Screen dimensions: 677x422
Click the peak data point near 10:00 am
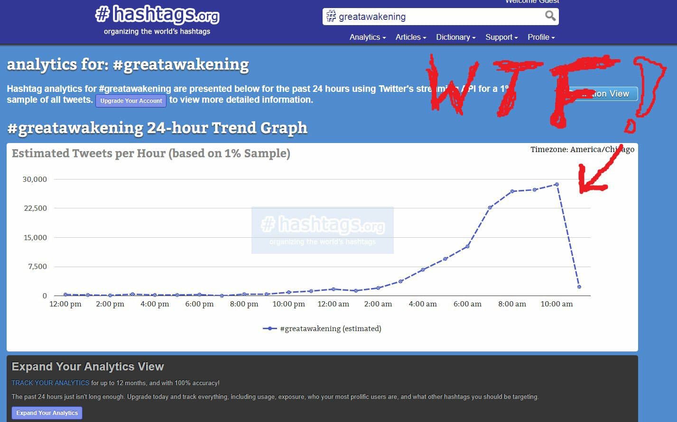pyautogui.click(x=556, y=184)
